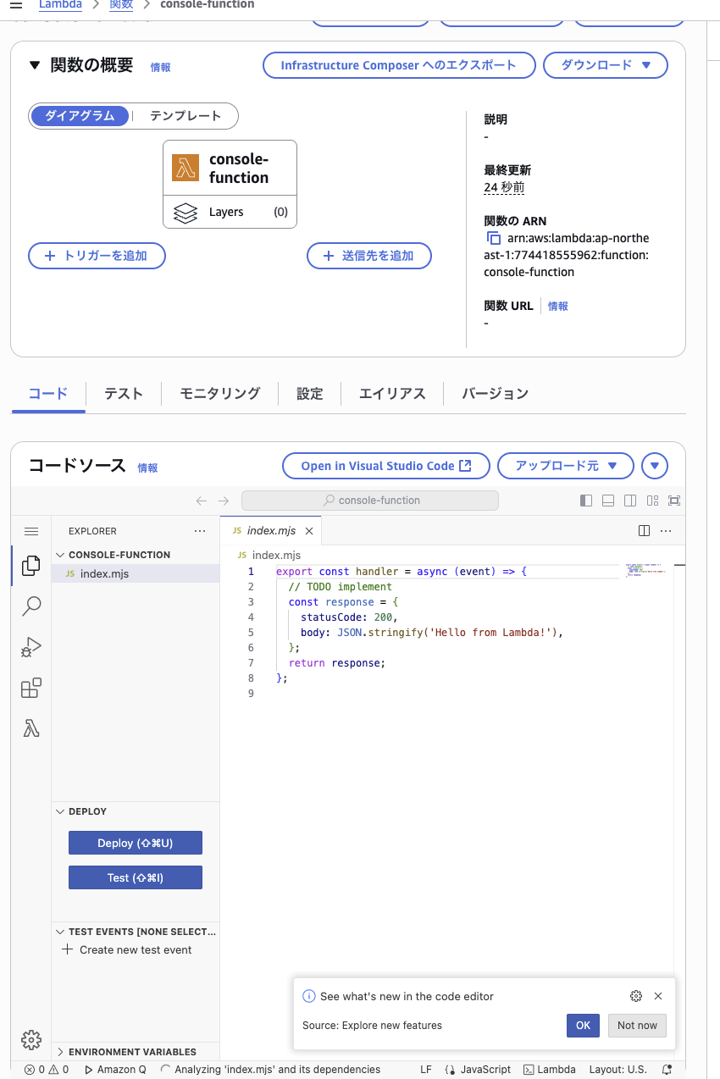This screenshot has width=720, height=1079.
Task: Open the Extensions view in the activity bar
Action: pyautogui.click(x=31, y=688)
